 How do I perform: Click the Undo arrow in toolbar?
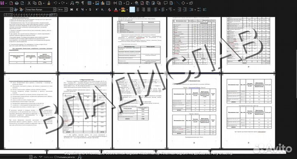pos(55,3)
